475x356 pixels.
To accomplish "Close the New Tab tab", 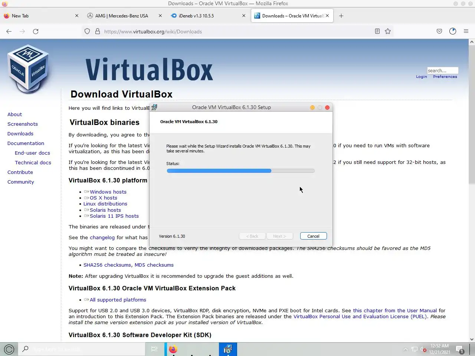I will (77, 16).
